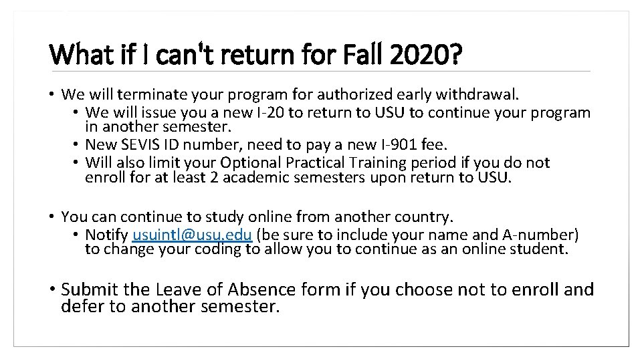Click 'in another semester' text line
Viewport: 642px width, 361px height.
[158, 127]
